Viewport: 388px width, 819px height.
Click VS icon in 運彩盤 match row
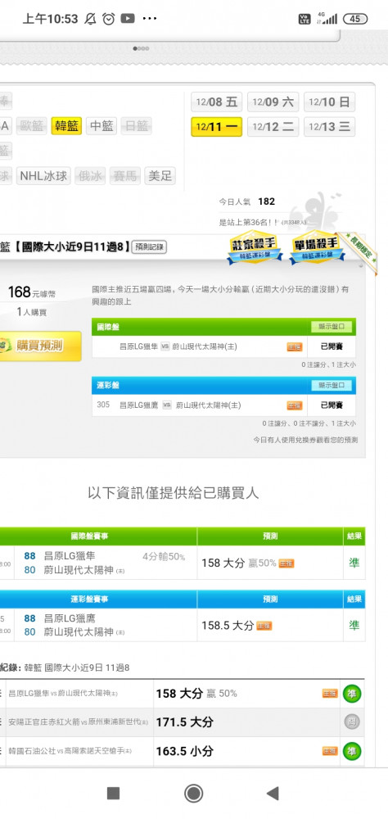click(x=167, y=405)
